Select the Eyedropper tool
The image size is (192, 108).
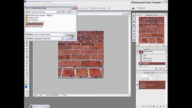pos(27,76)
